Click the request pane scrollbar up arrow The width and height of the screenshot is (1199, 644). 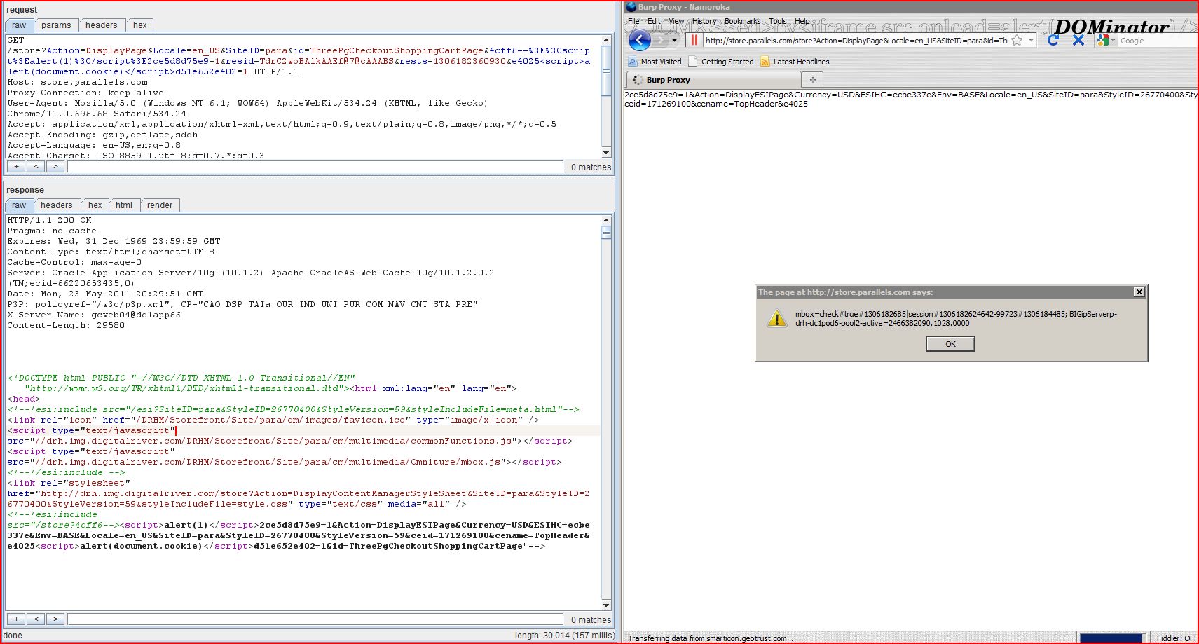tap(606, 41)
